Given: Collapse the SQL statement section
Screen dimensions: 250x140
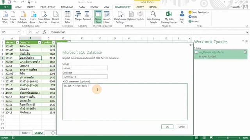Looking at the screenshot, I should coord(63,82).
